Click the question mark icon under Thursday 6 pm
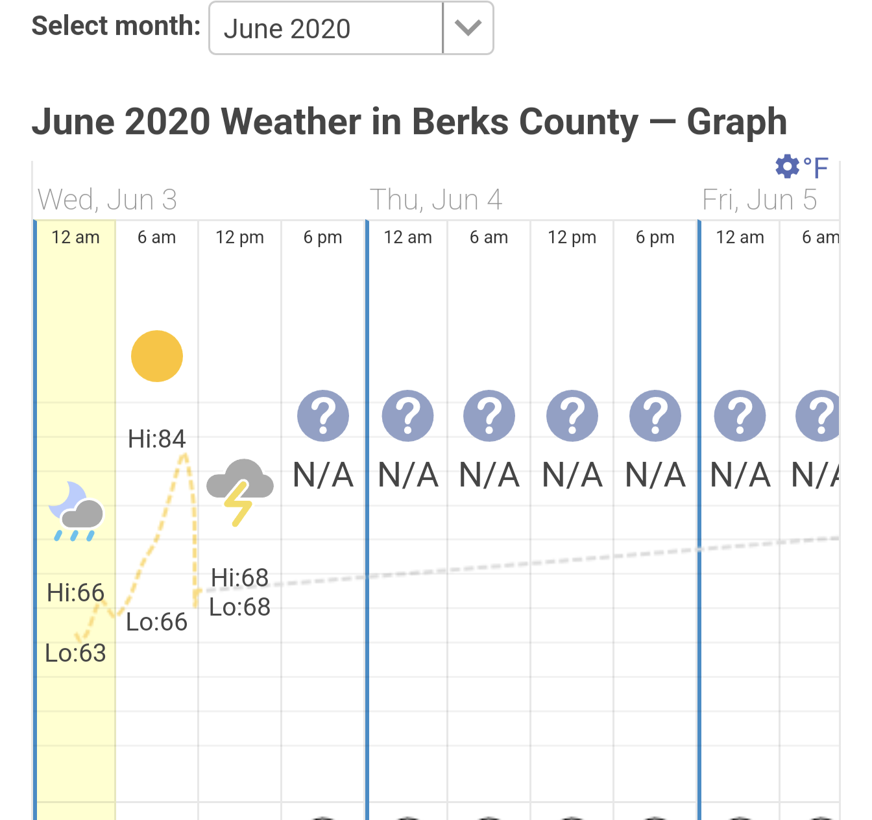Screen dimensions: 872x820 [x=655, y=416]
